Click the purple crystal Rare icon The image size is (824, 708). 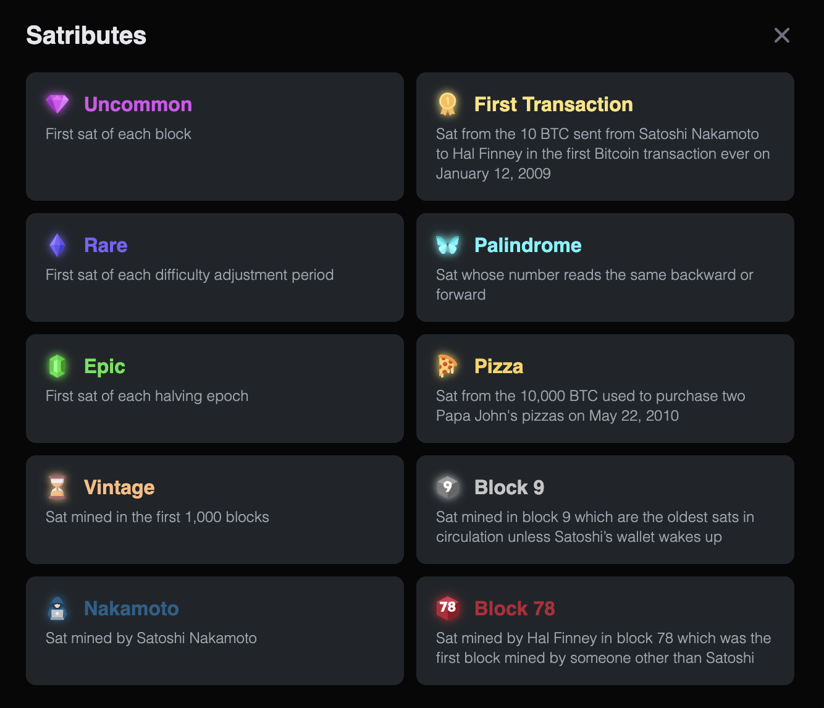click(57, 245)
